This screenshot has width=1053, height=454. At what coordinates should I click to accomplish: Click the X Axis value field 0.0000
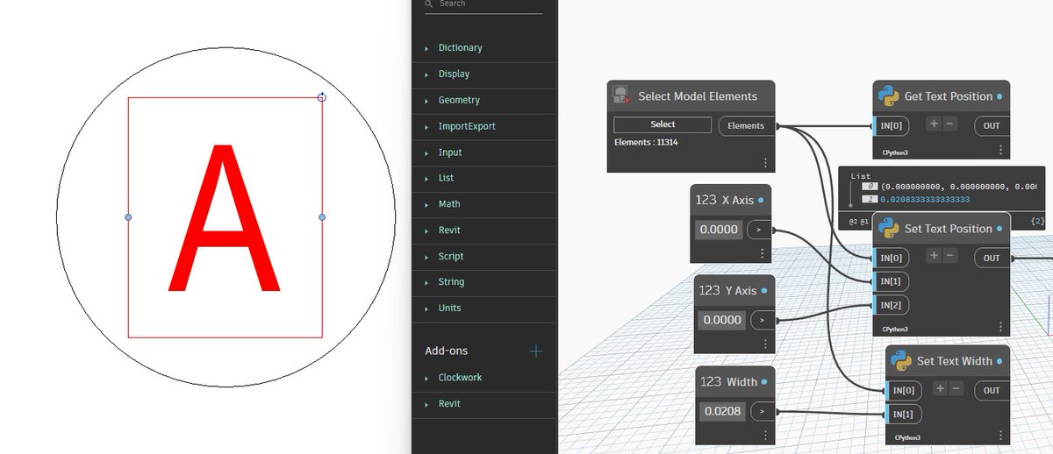719,230
